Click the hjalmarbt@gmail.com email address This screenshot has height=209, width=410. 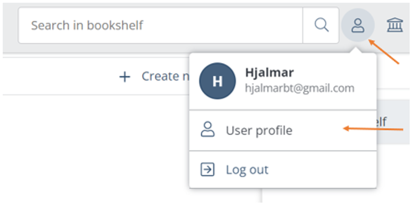(299, 89)
